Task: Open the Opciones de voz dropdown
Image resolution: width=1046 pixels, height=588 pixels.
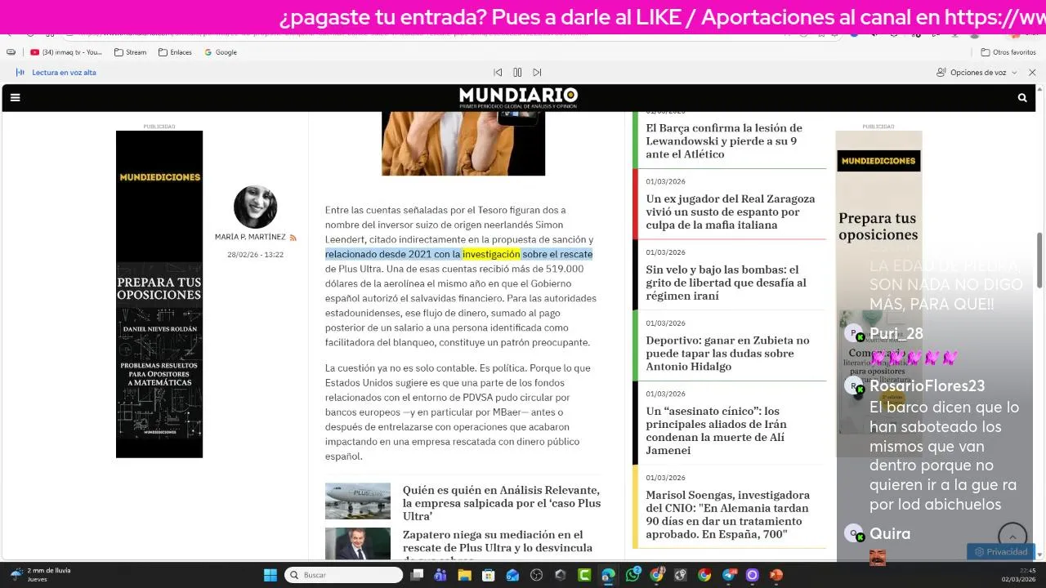Action: [x=977, y=73]
